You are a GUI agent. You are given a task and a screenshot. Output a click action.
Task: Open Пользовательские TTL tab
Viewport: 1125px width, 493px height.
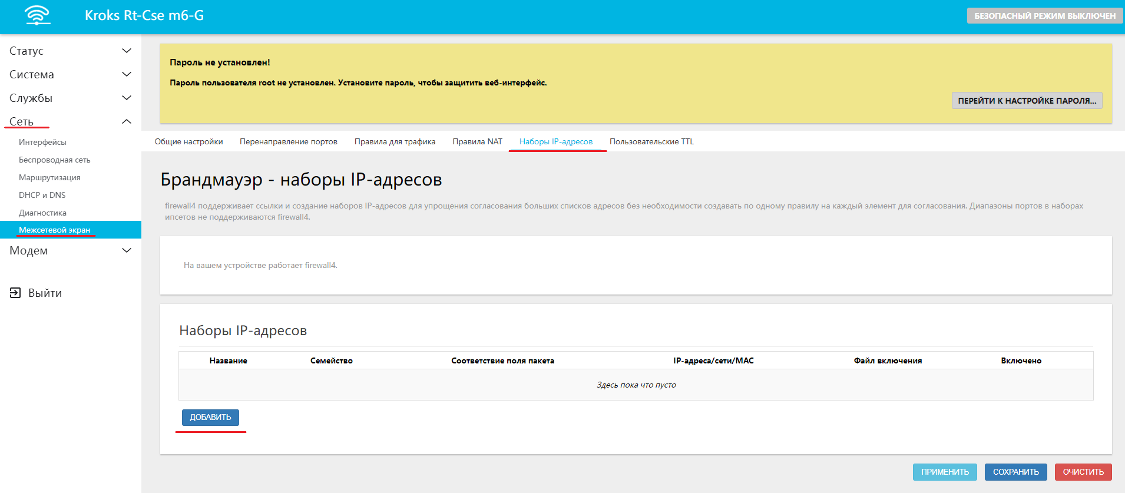(651, 141)
